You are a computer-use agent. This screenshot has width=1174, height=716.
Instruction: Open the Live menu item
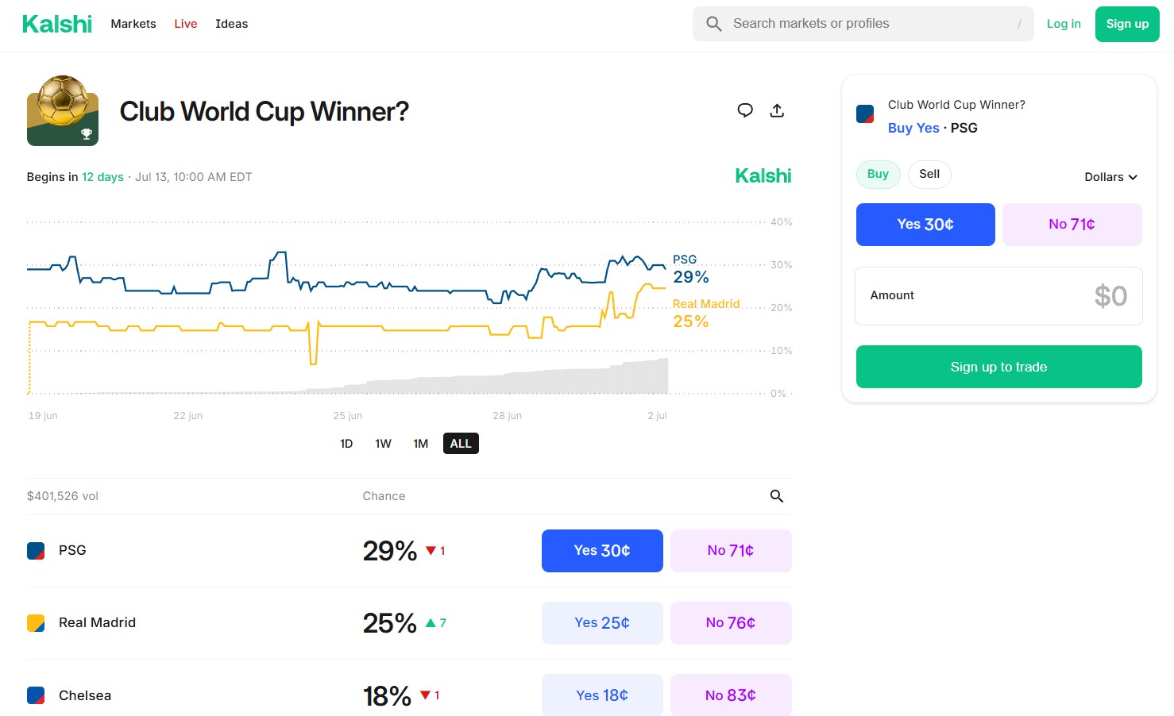pyautogui.click(x=186, y=24)
